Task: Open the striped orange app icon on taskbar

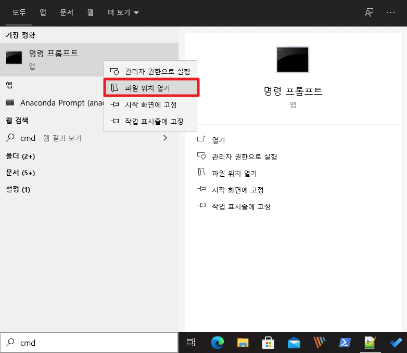Action: [x=319, y=342]
